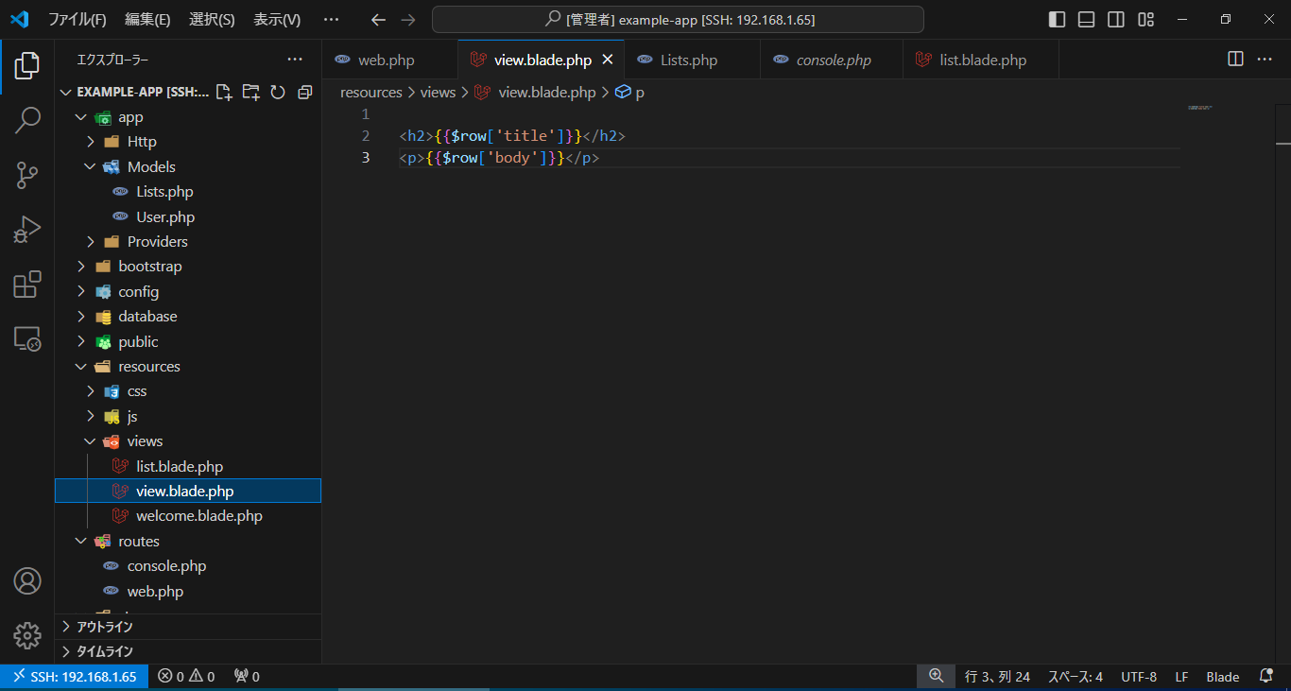The width and height of the screenshot is (1291, 691).
Task: Open the 選択(S) menu
Action: click(212, 20)
